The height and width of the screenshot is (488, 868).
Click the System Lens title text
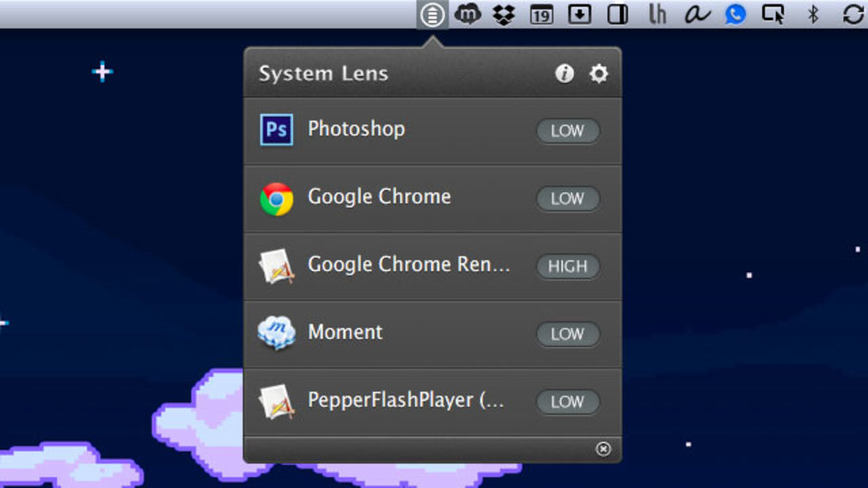pyautogui.click(x=324, y=73)
